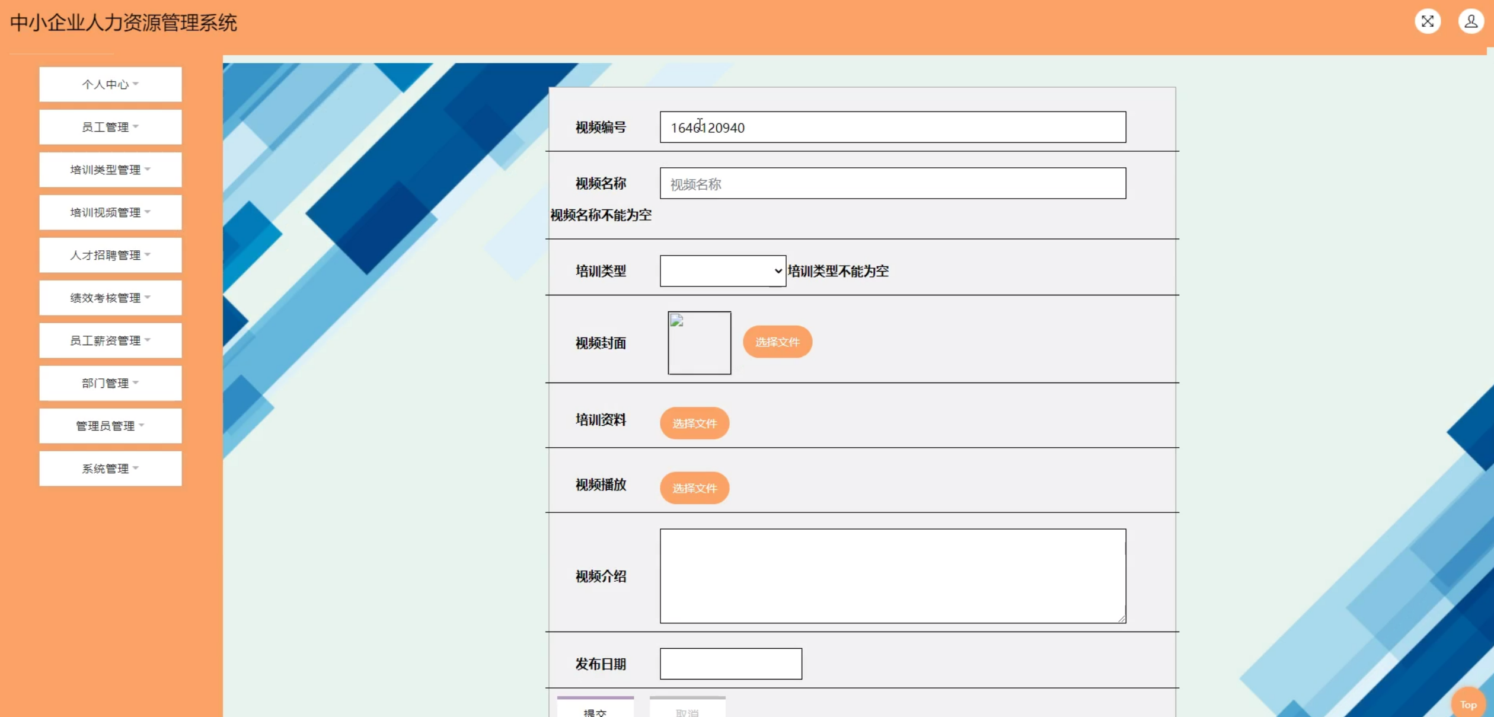Click the 发布日期 date field
This screenshot has width=1494, height=717.
pos(730,664)
